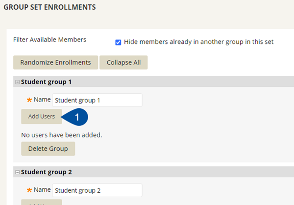Collapse Student group 2 using minus icon

tap(17, 172)
